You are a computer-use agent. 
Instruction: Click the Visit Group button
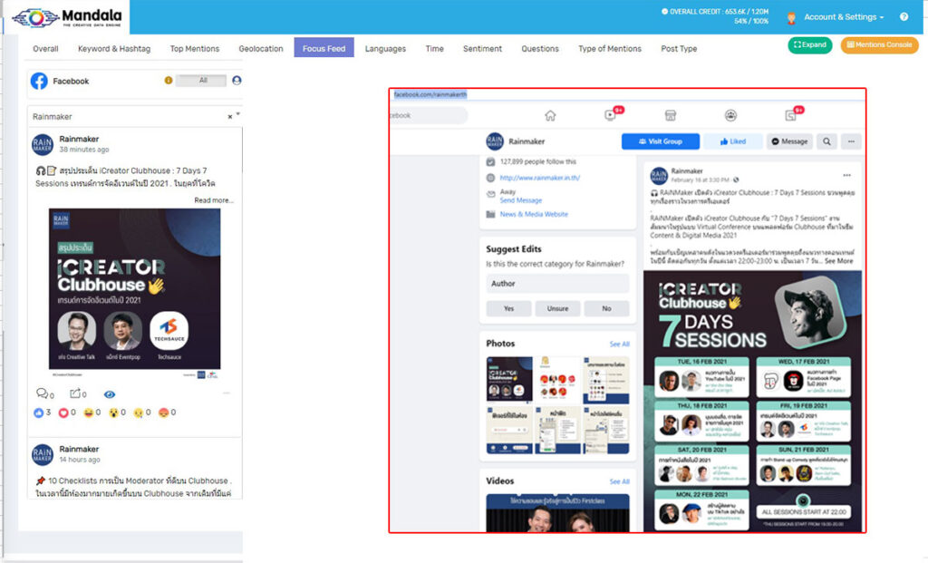click(x=661, y=141)
